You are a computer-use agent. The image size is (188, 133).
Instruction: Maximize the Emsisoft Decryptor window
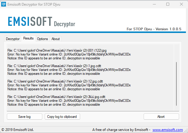point(168,4)
